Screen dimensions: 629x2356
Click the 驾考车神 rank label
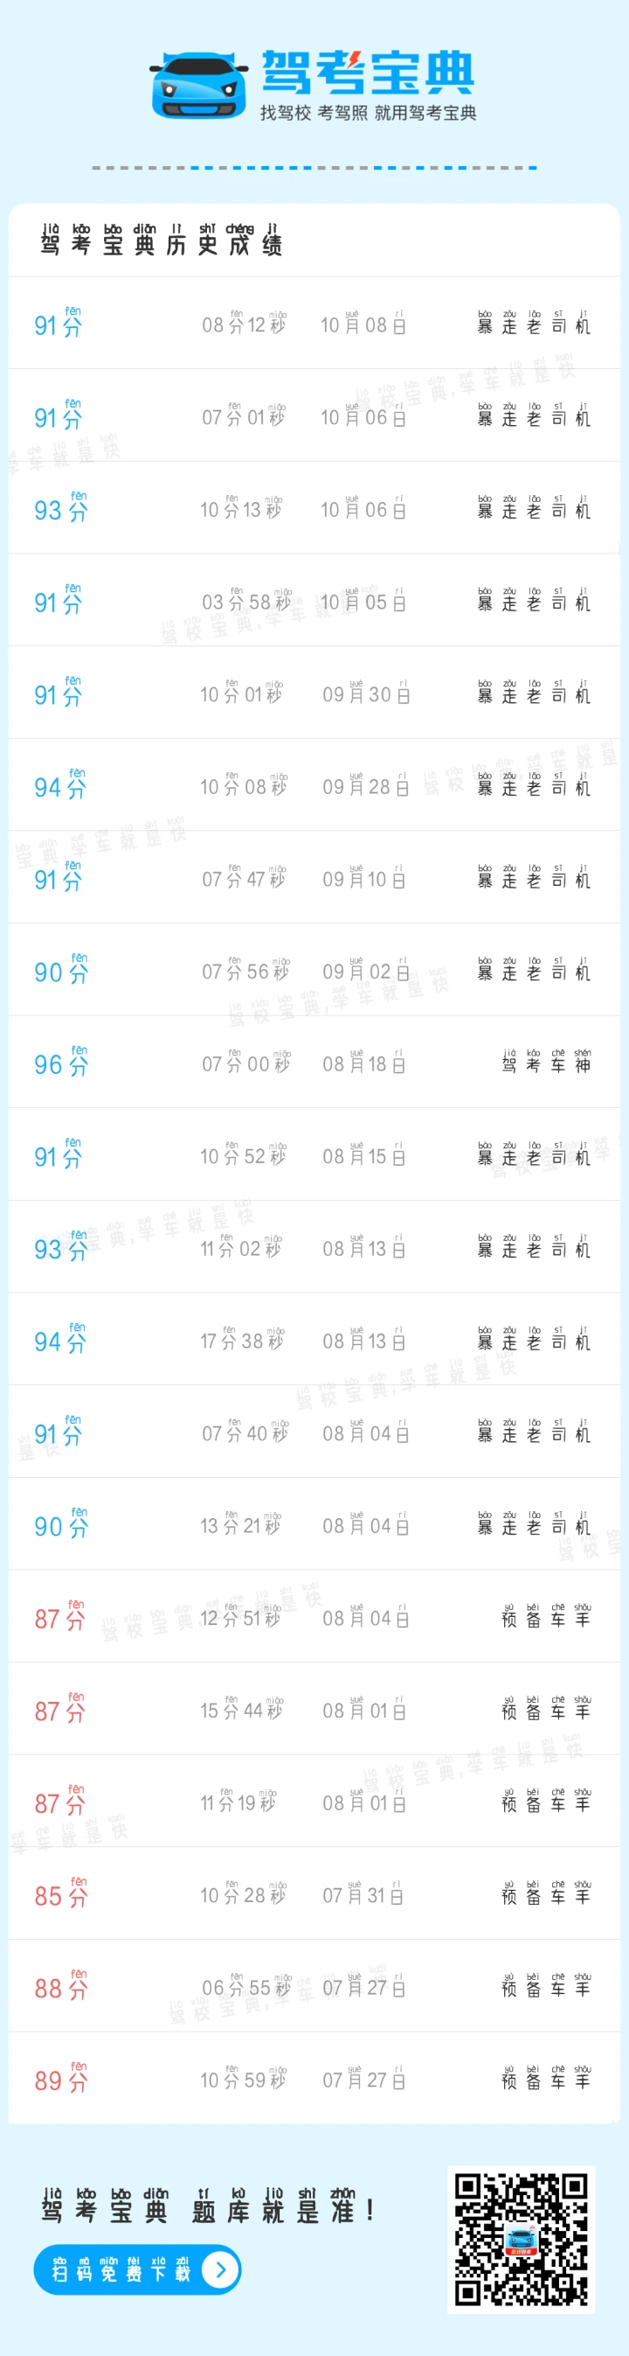click(546, 1063)
